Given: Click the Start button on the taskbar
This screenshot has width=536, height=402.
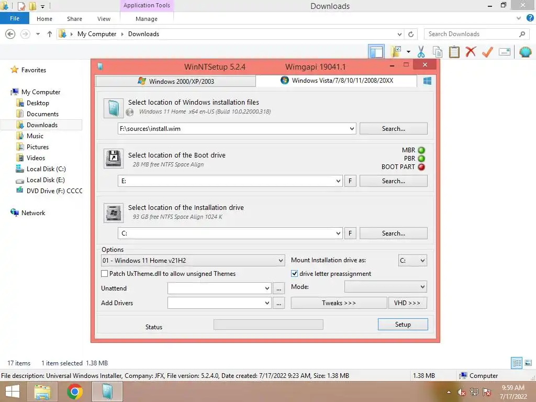Looking at the screenshot, I should [x=13, y=392].
